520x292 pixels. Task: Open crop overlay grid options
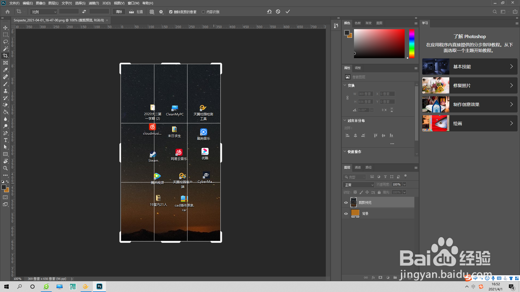(152, 12)
